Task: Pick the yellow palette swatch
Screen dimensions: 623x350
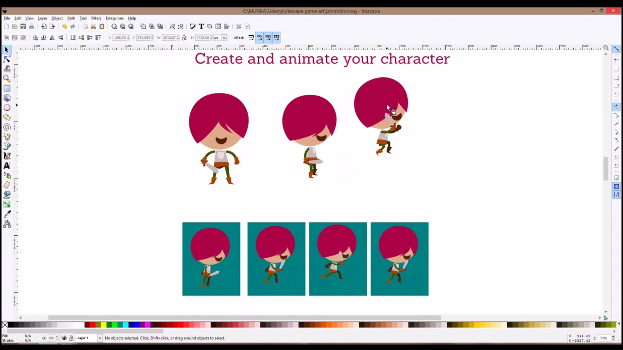Action: point(103,325)
